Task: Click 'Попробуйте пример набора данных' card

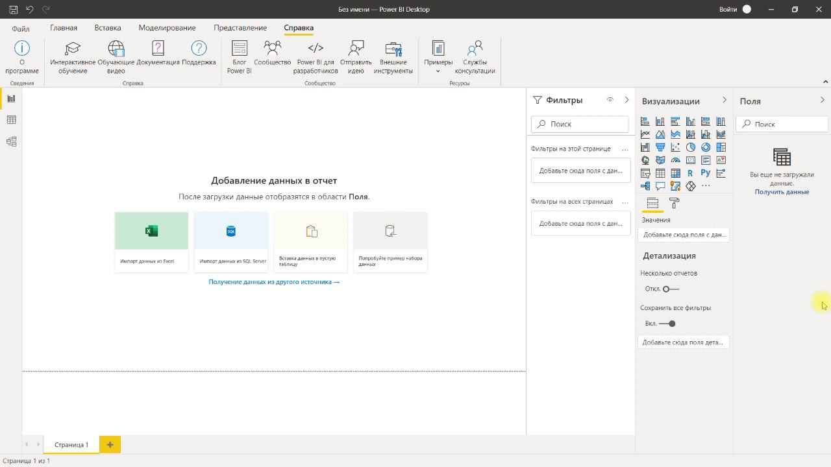Action: pos(390,241)
